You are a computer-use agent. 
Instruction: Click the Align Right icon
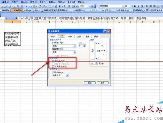[x=154, y=6]
